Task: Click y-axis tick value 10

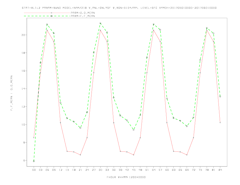Action: click(x=23, y=125)
